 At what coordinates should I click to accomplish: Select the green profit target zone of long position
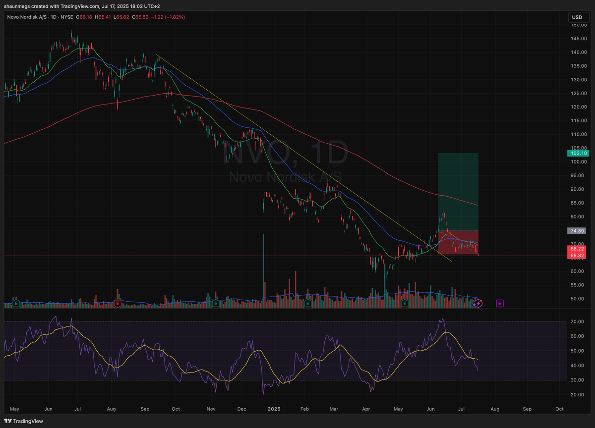coord(458,192)
